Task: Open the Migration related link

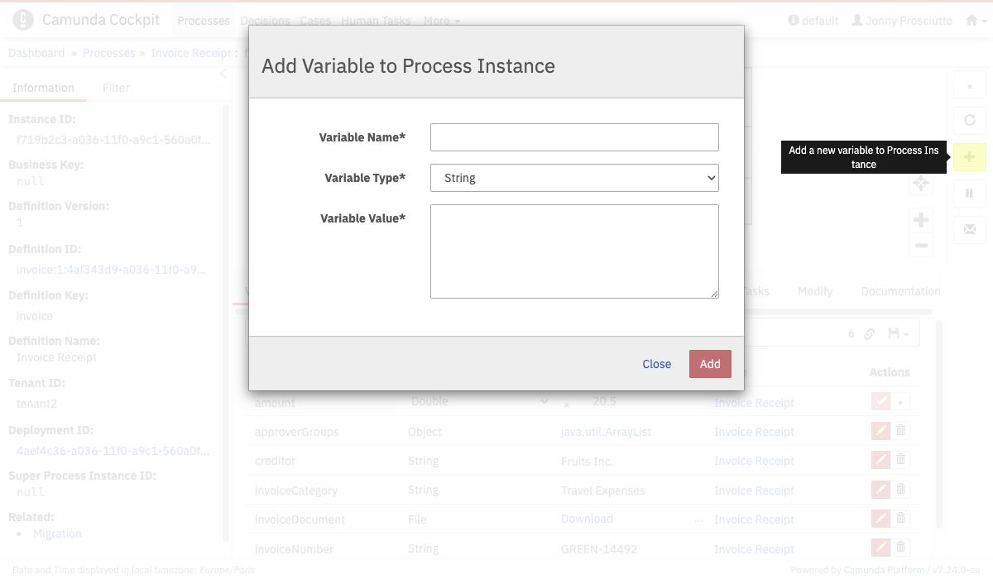Action: coord(57,534)
